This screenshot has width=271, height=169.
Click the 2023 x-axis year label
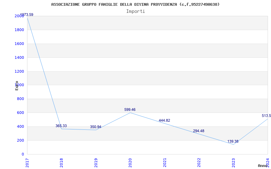tap(233, 163)
